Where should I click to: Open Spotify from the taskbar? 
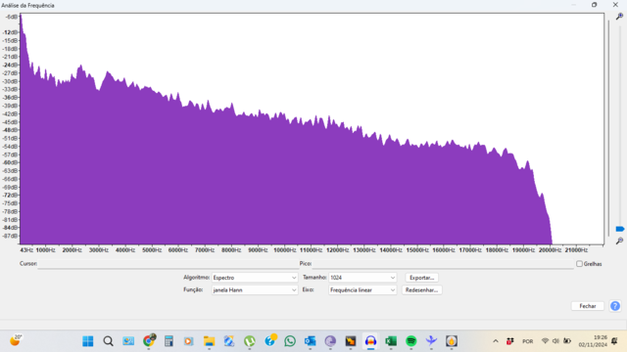pyautogui.click(x=411, y=341)
